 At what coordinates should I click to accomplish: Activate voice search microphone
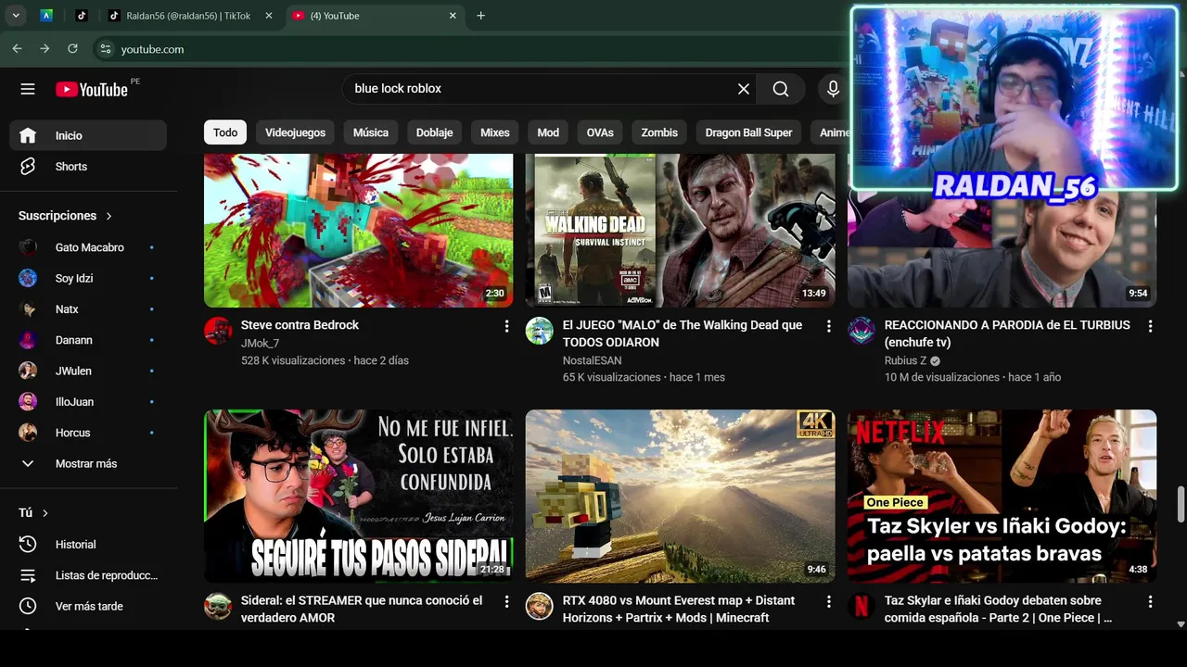(833, 89)
